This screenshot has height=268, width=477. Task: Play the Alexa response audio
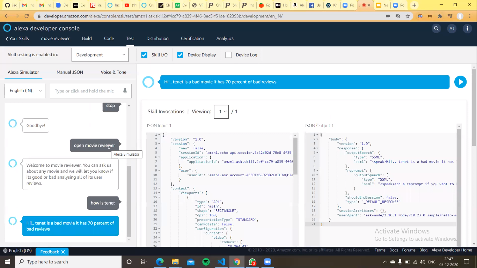point(460,82)
